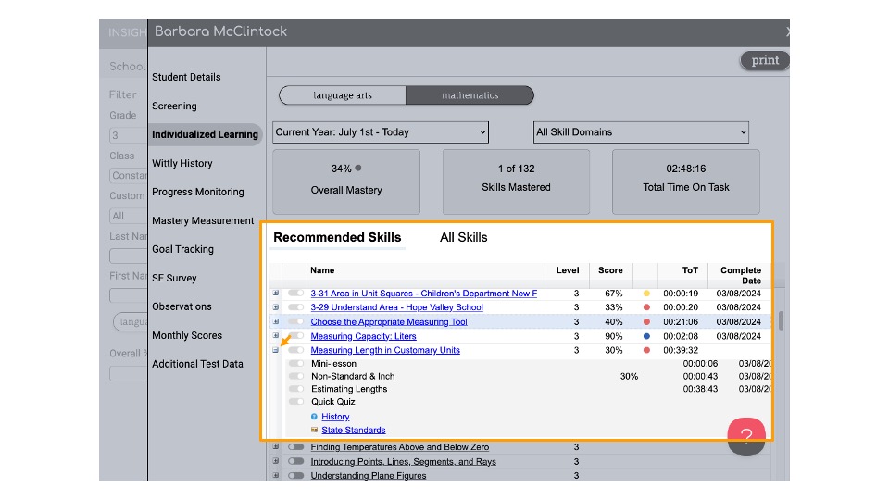Viewport: 889px width, 500px height.
Task: Collapse Measuring Length in Customary Units row
Action: pos(275,350)
